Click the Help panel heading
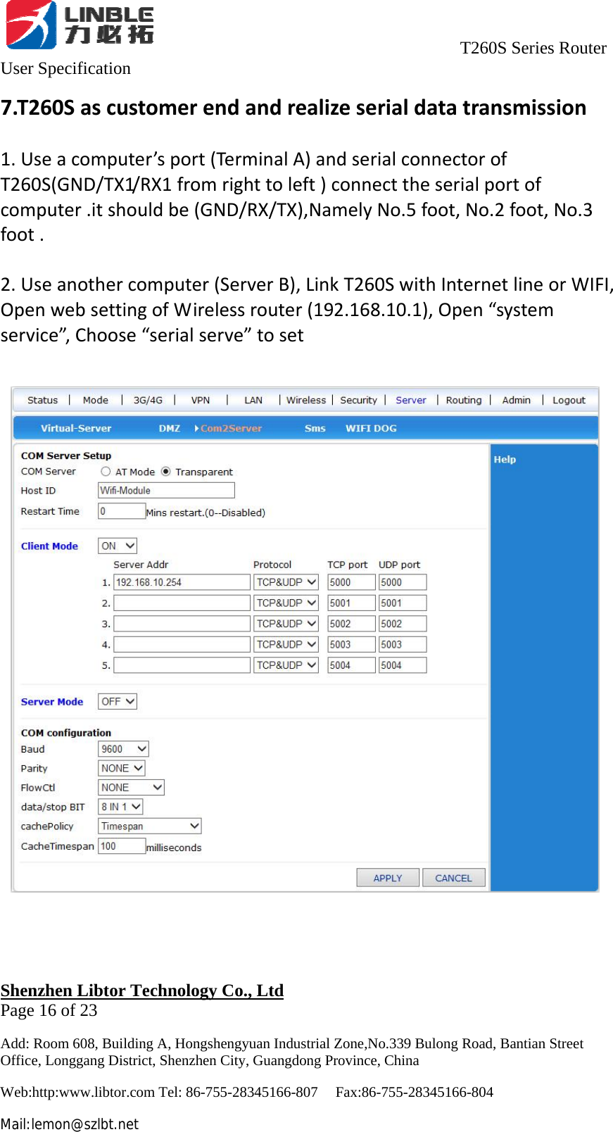The image size is (613, 1132). tap(505, 459)
